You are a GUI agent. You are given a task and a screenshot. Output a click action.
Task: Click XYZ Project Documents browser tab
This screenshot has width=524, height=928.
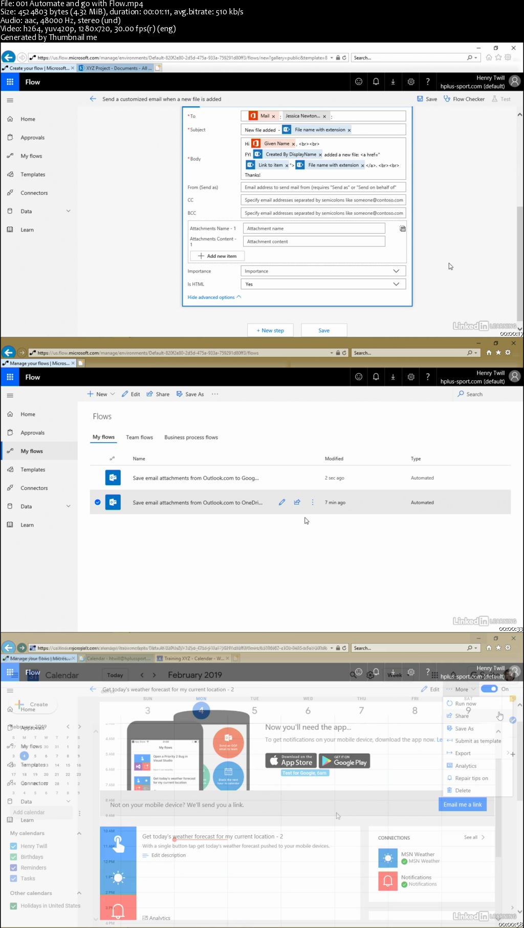click(x=116, y=68)
